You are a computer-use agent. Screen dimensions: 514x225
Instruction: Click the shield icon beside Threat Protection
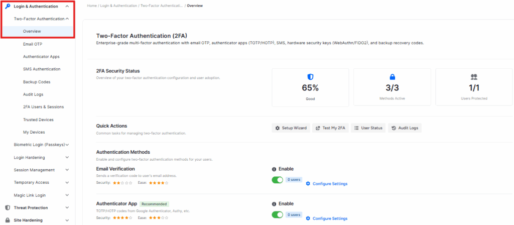[x=8, y=207]
